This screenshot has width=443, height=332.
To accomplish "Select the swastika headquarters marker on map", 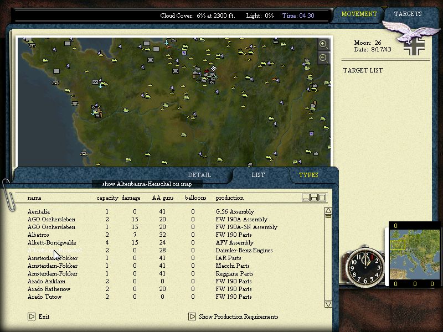I will tap(214, 68).
